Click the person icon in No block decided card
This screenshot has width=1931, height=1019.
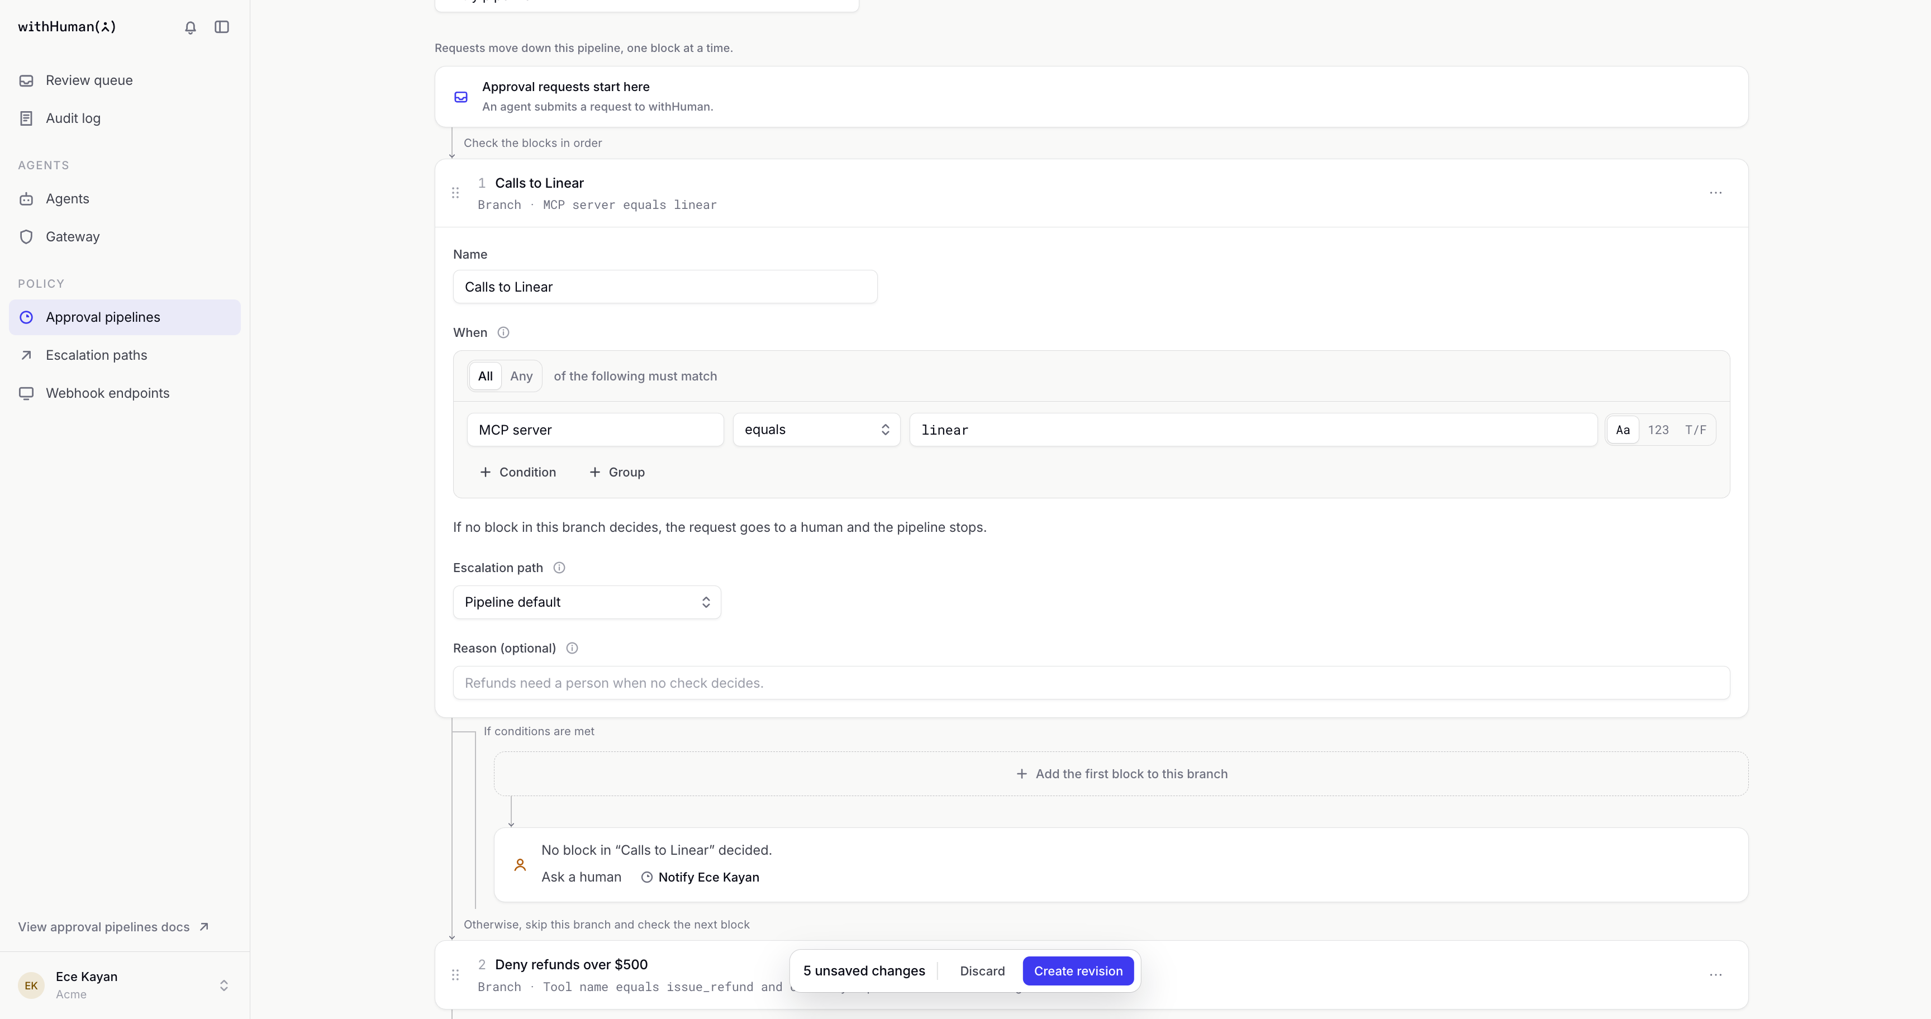[x=520, y=865]
